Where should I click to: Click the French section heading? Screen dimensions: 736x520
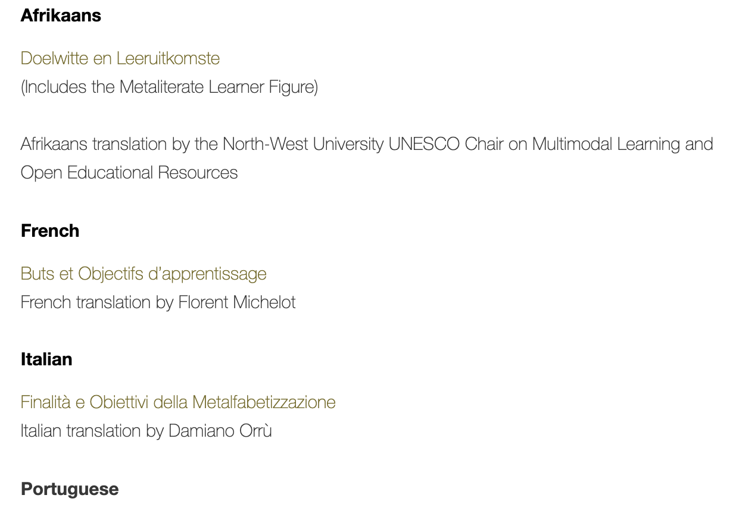tap(50, 231)
